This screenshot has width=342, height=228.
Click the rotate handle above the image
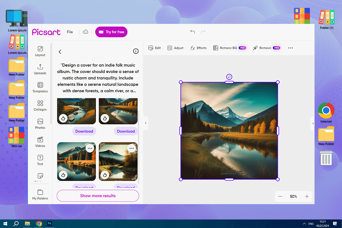pos(229,77)
